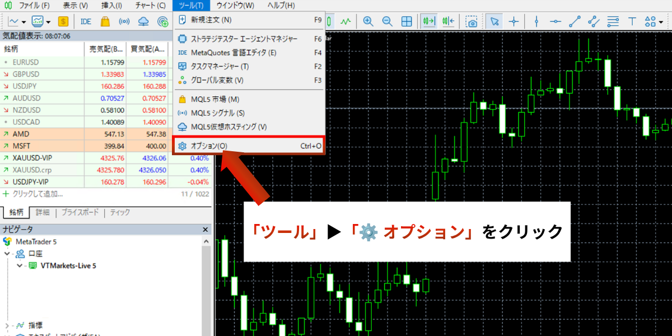
Task: Click the navigator panel vertical scrollbar
Action: pos(206,286)
